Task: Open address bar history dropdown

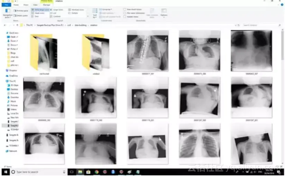Action: click(236, 25)
